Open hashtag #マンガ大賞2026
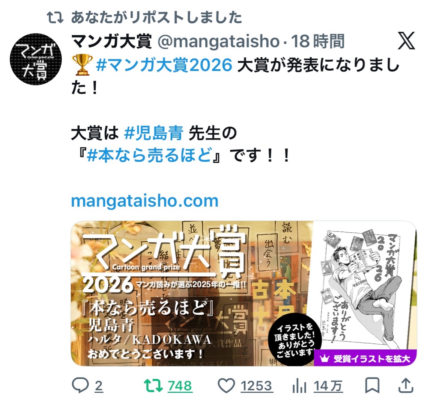Viewport: 427px width, 406px height. pos(164,65)
